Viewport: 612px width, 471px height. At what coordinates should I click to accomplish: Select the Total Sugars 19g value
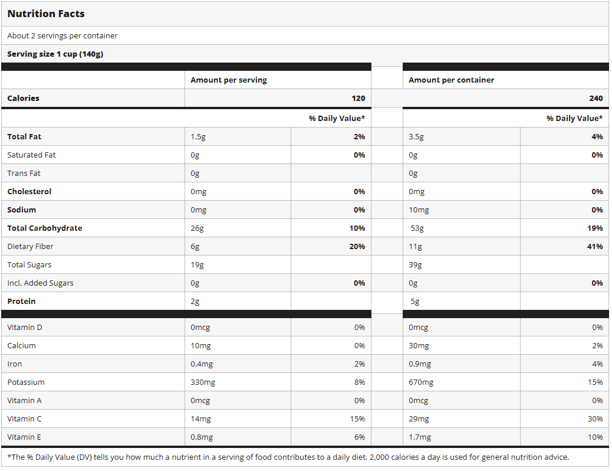(x=197, y=265)
